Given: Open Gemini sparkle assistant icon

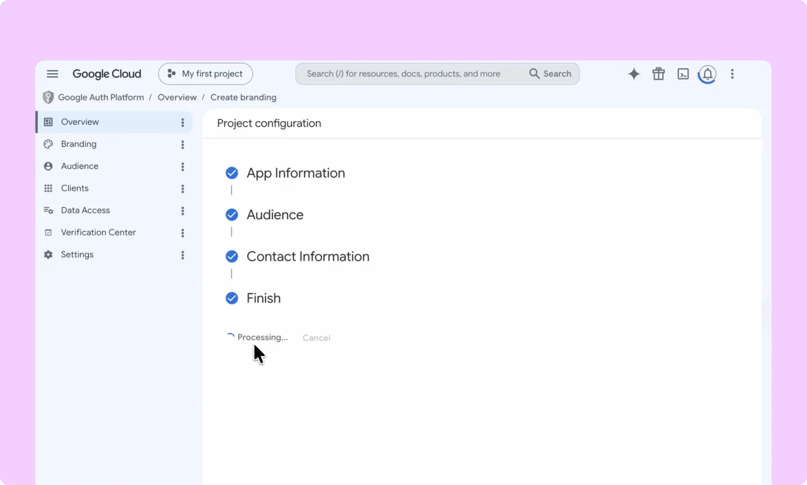Looking at the screenshot, I should click(x=634, y=74).
